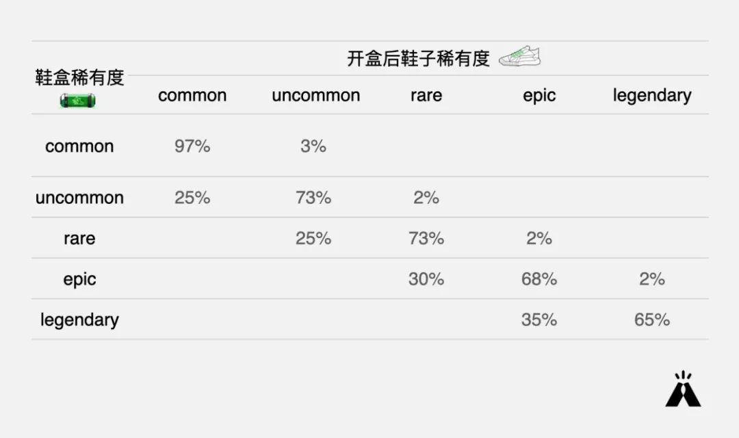Click the sneaker icon beside the title
Viewport: 739px width, 438px height.
click(x=520, y=56)
